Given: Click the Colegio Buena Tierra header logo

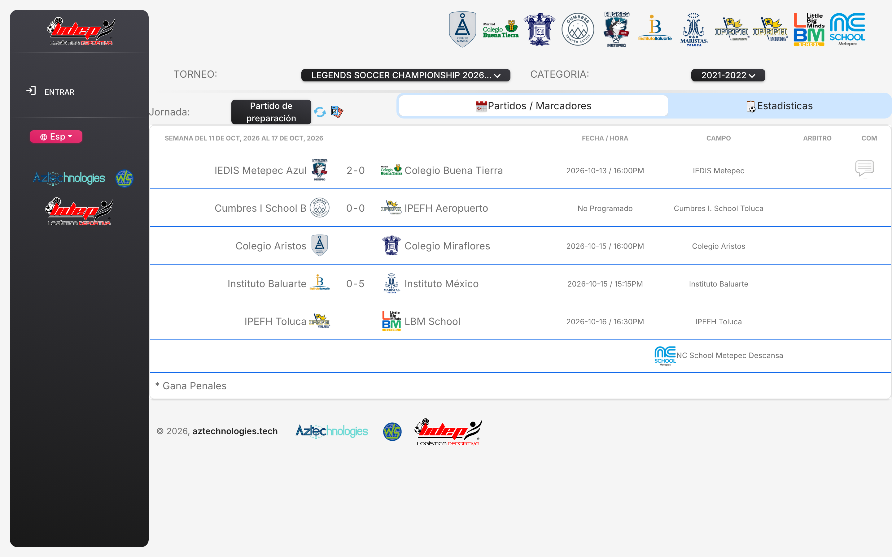Looking at the screenshot, I should pos(501,29).
